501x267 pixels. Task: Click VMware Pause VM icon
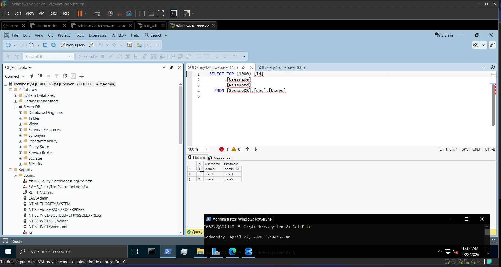tap(79, 13)
